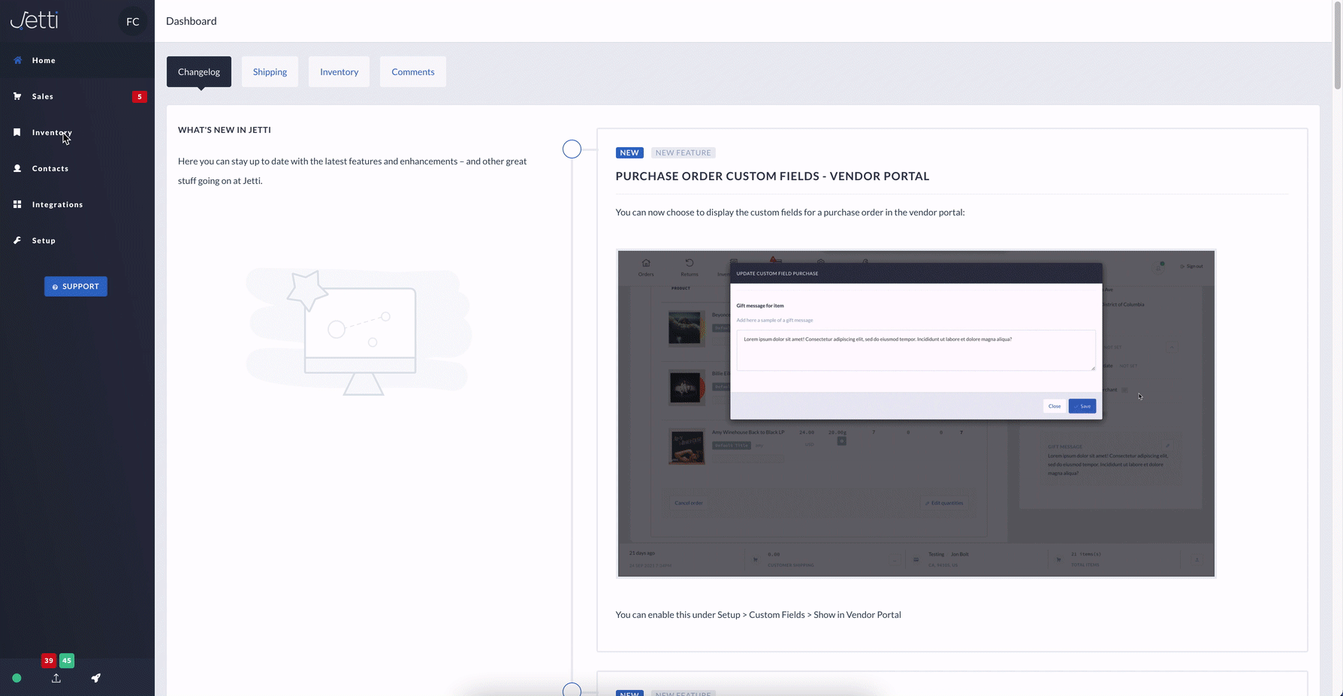Click the green 45 counter badge
The width and height of the screenshot is (1343, 696).
point(67,661)
